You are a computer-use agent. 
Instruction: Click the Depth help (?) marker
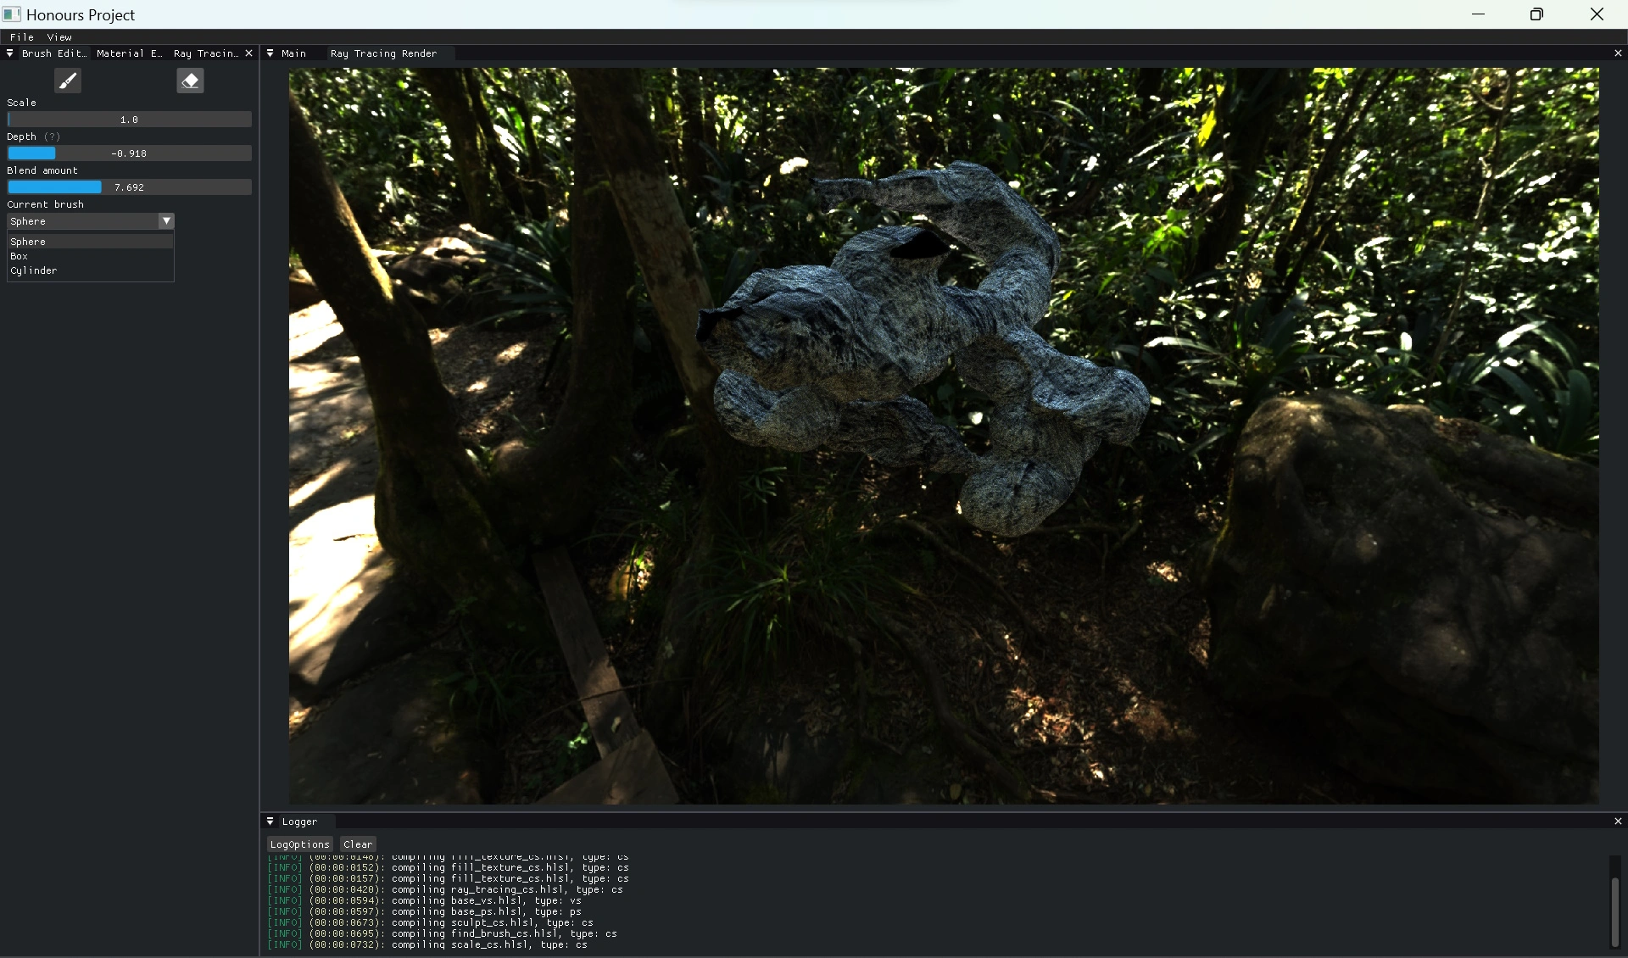[52, 136]
